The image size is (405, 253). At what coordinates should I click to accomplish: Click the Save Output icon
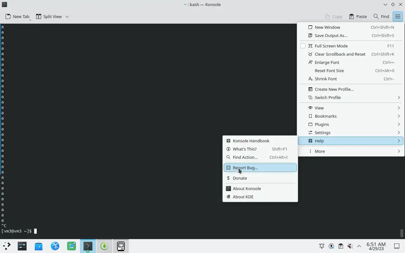click(x=310, y=35)
